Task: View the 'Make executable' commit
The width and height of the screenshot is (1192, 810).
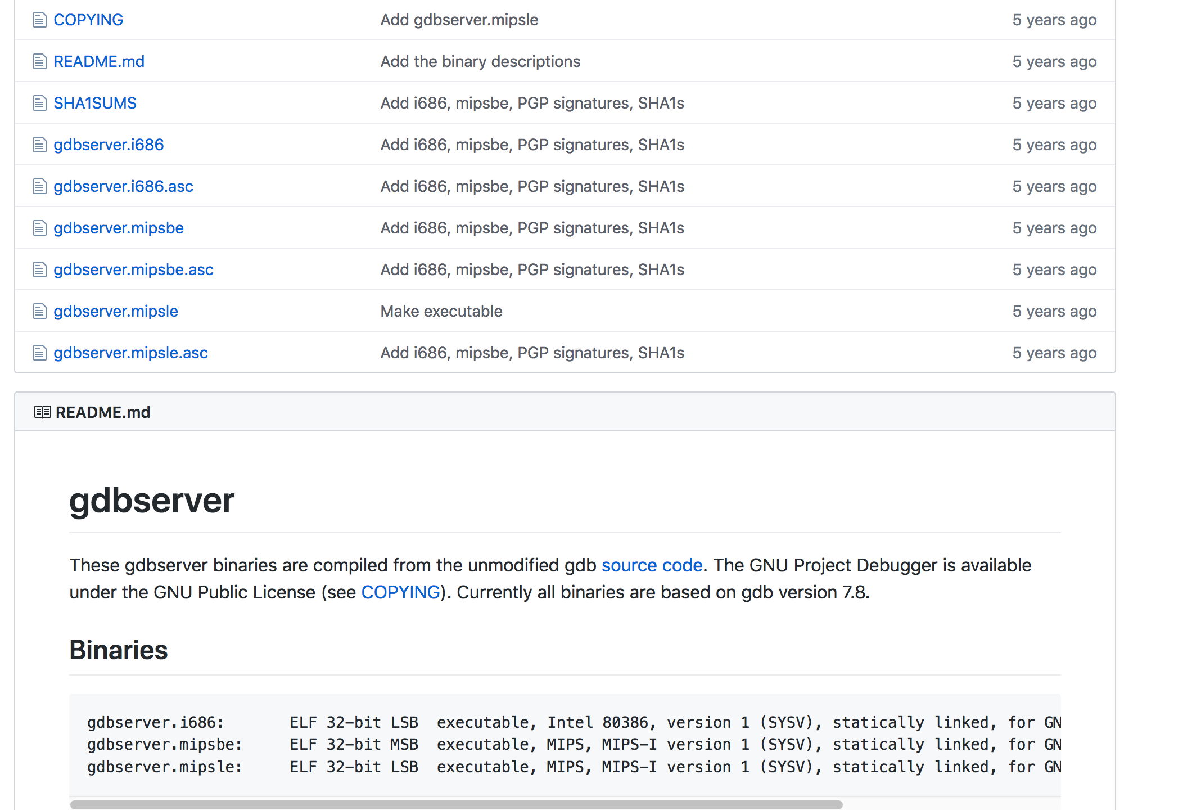Action: pos(441,312)
